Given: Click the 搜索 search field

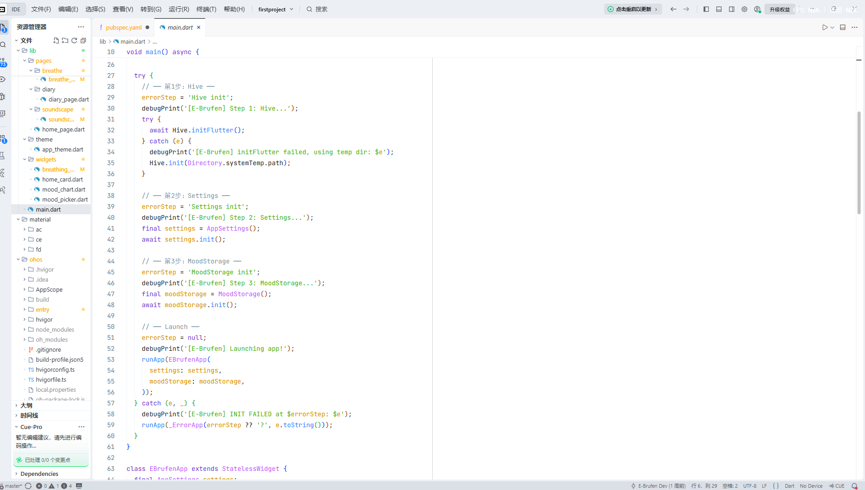Looking at the screenshot, I should pos(317,9).
